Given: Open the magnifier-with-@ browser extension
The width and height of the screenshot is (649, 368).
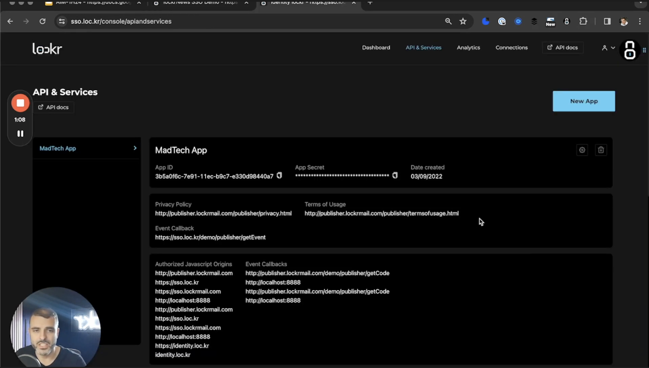Looking at the screenshot, I should point(501,21).
